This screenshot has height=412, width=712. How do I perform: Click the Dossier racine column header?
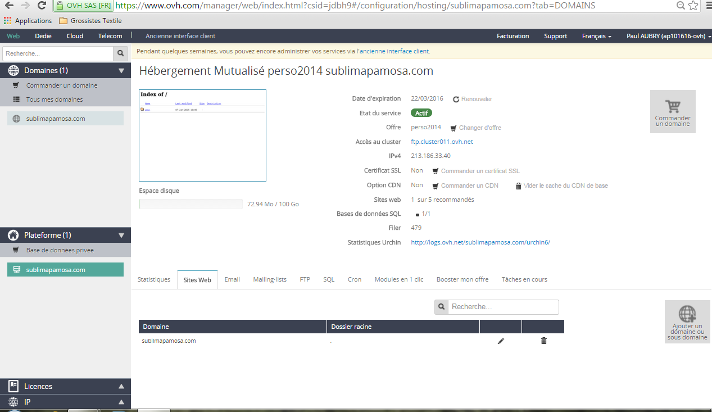[x=403, y=327]
